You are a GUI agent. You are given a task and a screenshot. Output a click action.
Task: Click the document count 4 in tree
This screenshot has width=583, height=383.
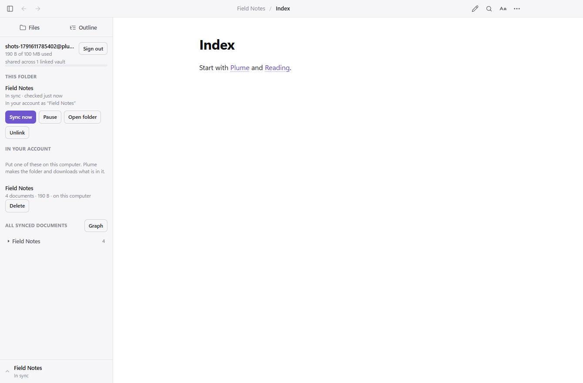(x=104, y=241)
